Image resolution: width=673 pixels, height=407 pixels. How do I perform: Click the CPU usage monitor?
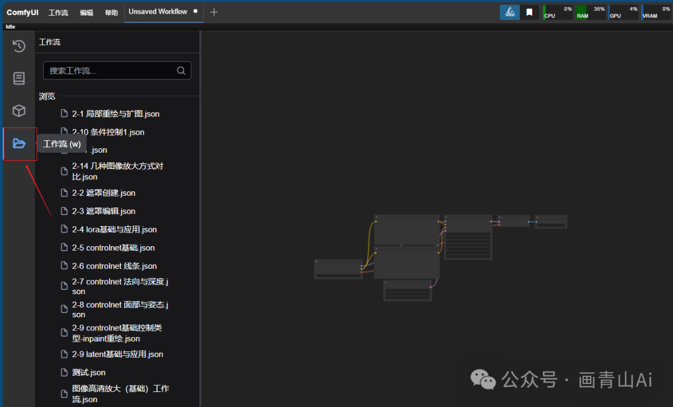tap(558, 12)
